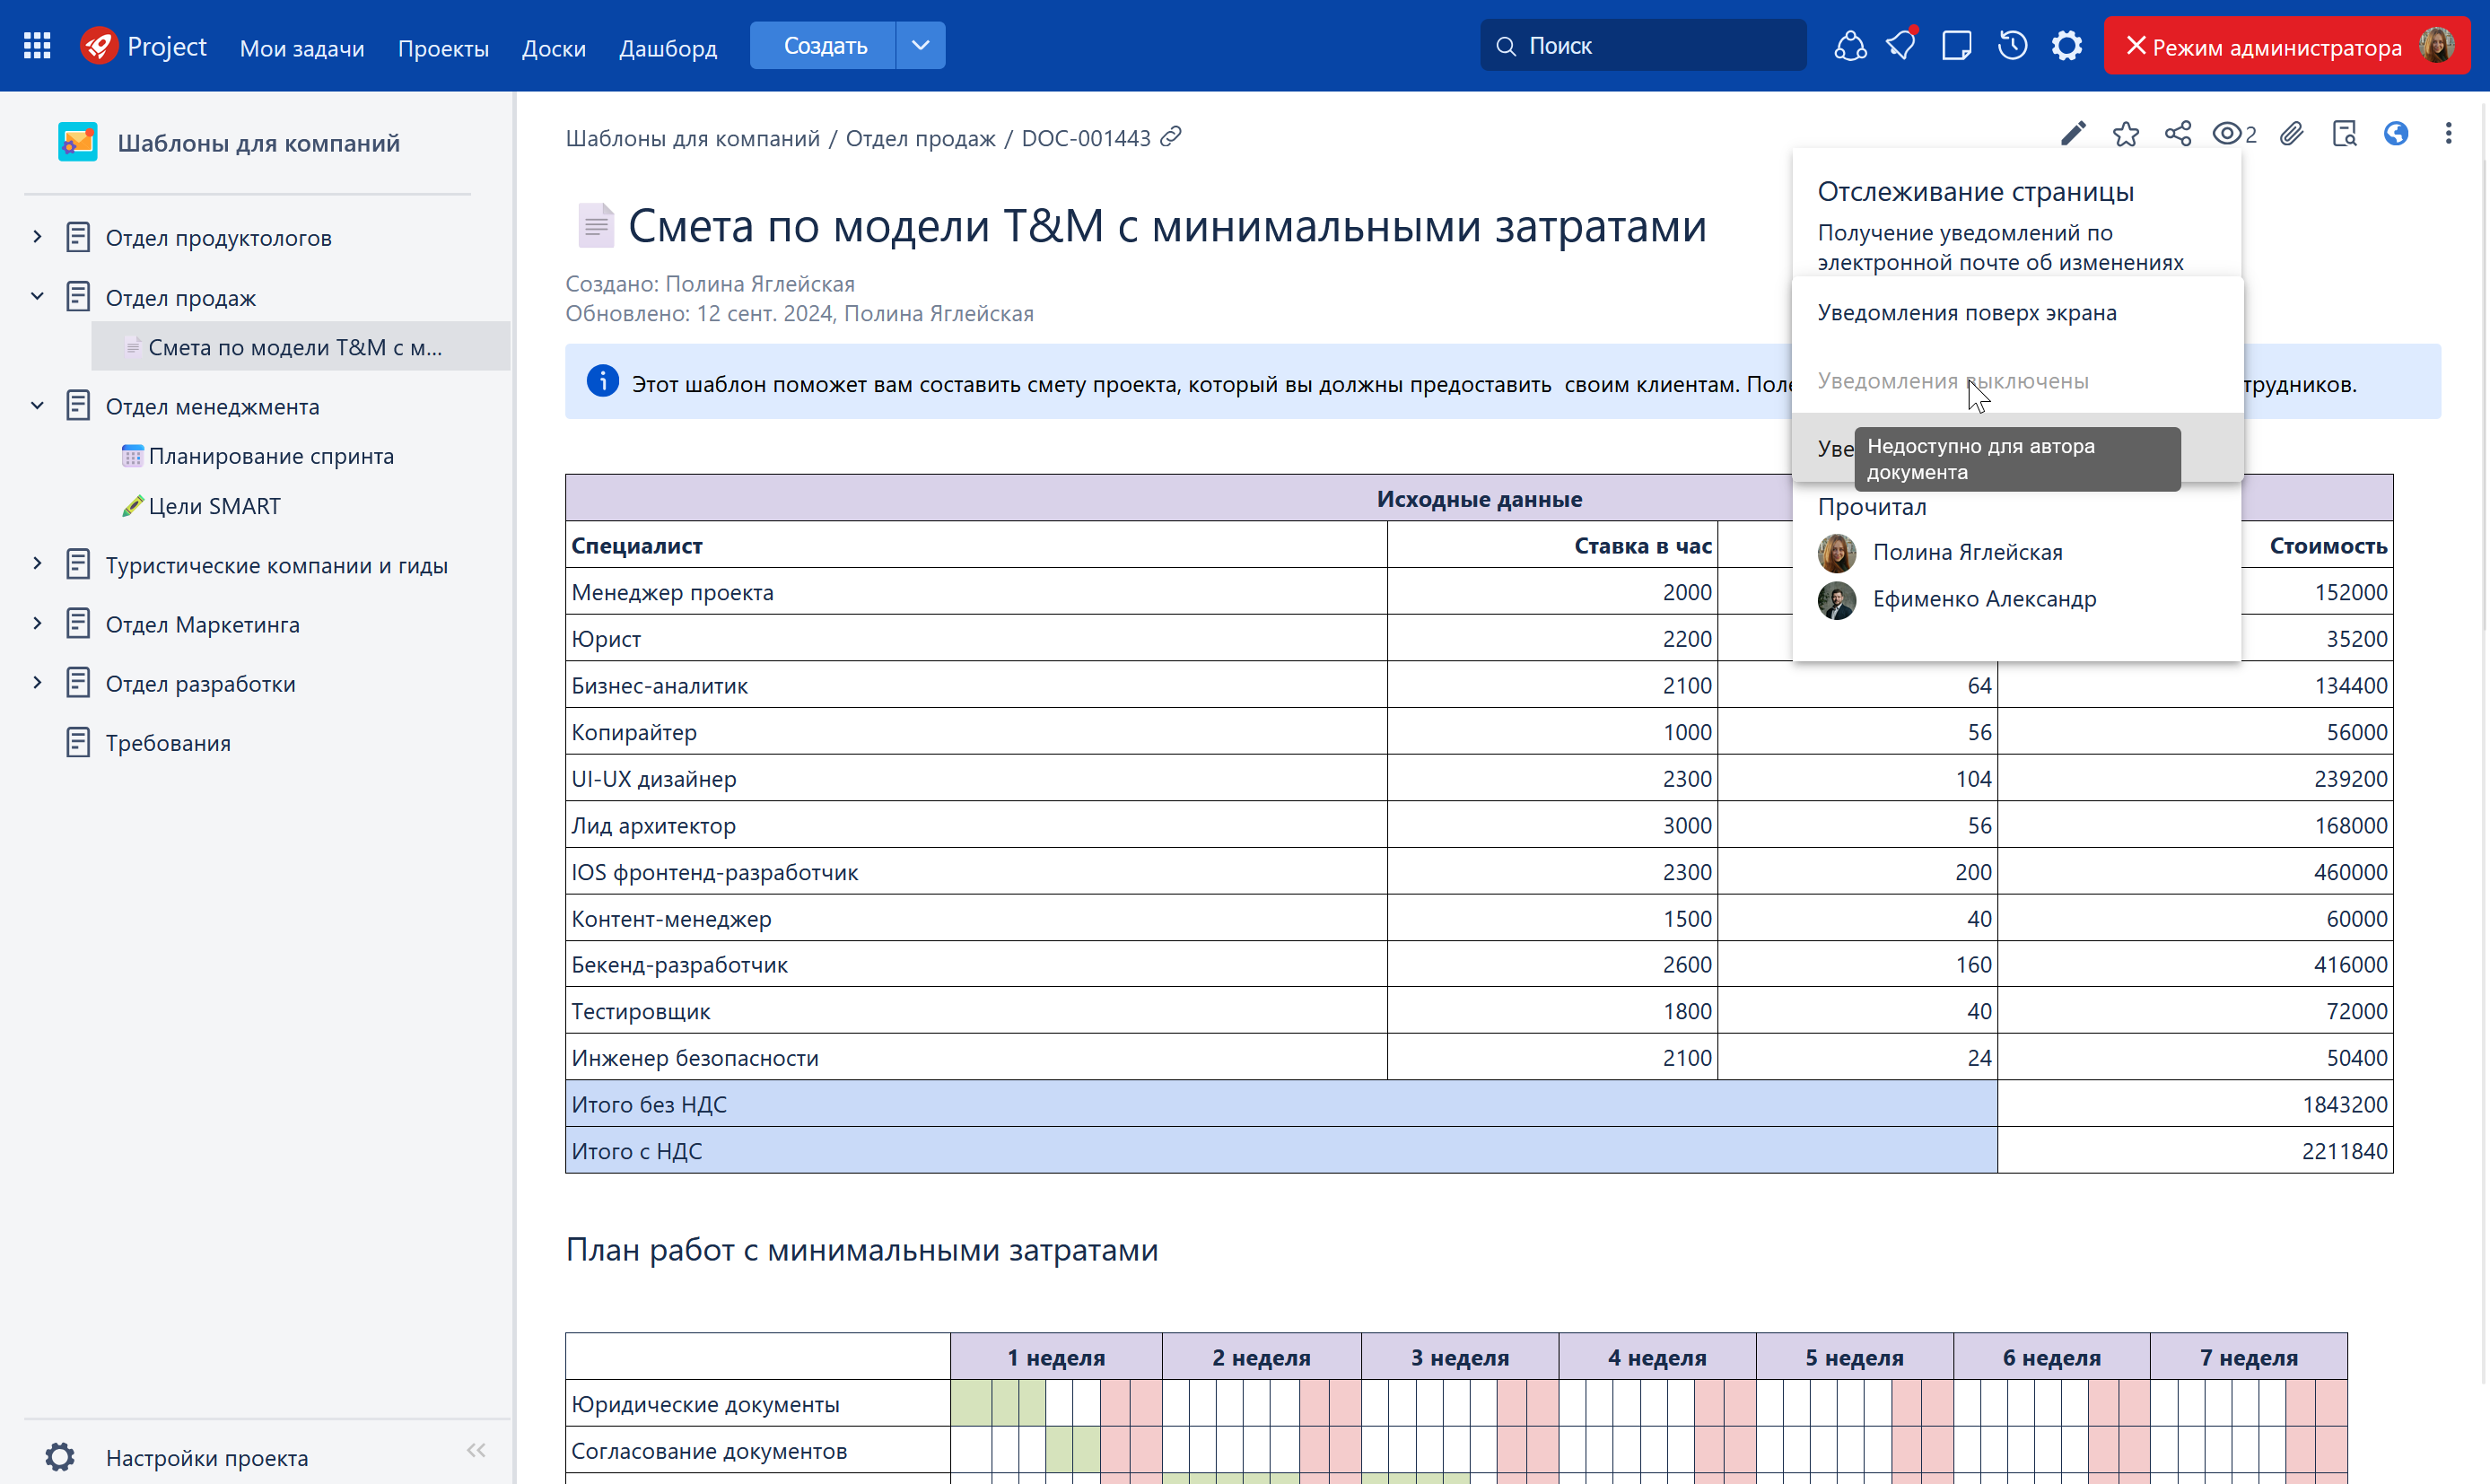Screen dimensions: 2490x1484
Task: Open the Мои задачи menu
Action: coord(302,48)
